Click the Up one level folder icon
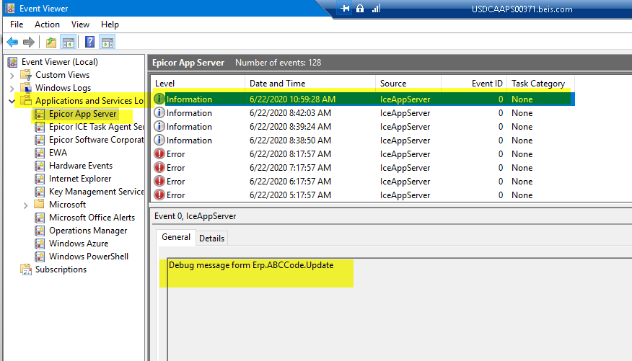 [51, 42]
